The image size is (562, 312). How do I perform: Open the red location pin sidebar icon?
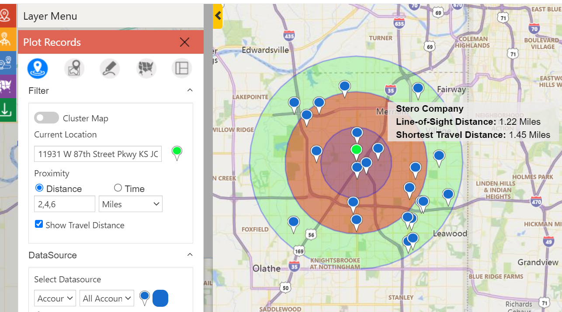[x=6, y=16]
